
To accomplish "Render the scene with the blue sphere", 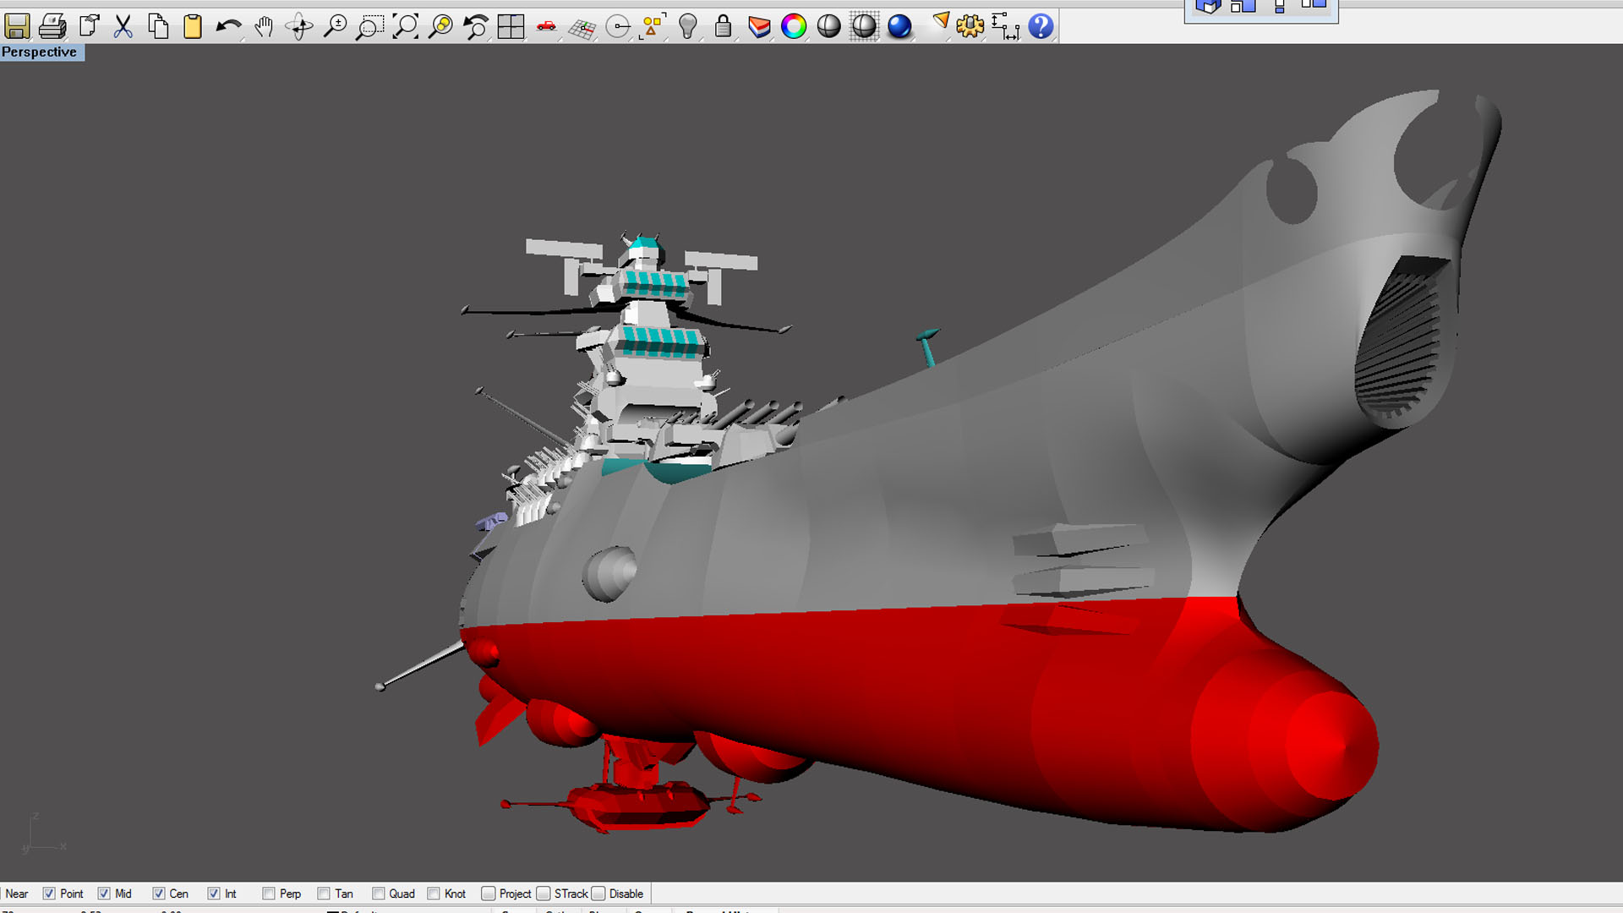I will 899,26.
